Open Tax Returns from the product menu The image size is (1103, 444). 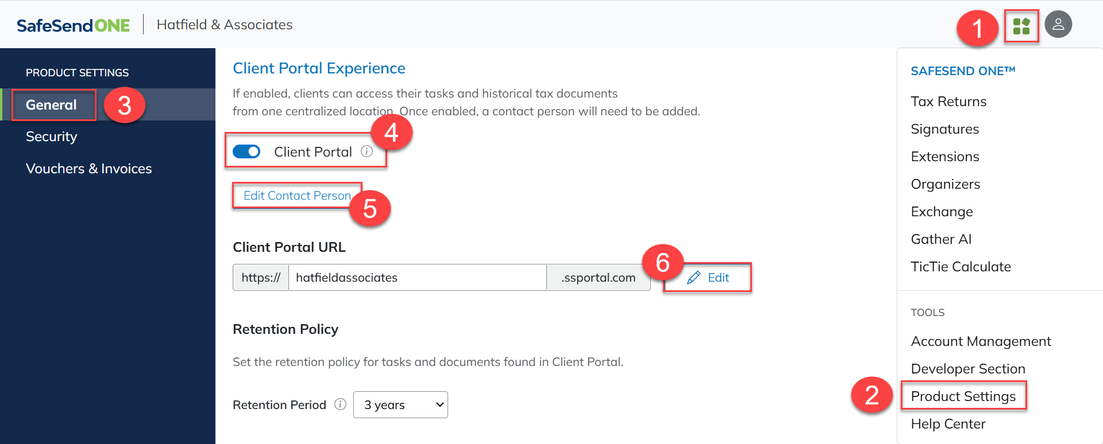(x=948, y=102)
